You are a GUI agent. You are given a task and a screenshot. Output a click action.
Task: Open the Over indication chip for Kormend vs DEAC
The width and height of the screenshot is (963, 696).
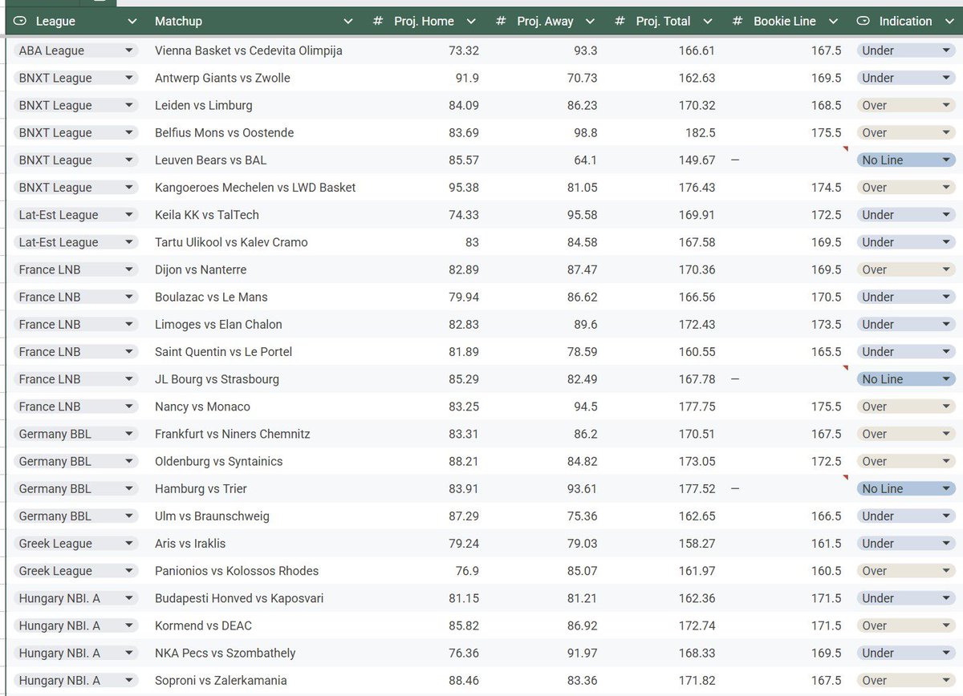coord(905,625)
